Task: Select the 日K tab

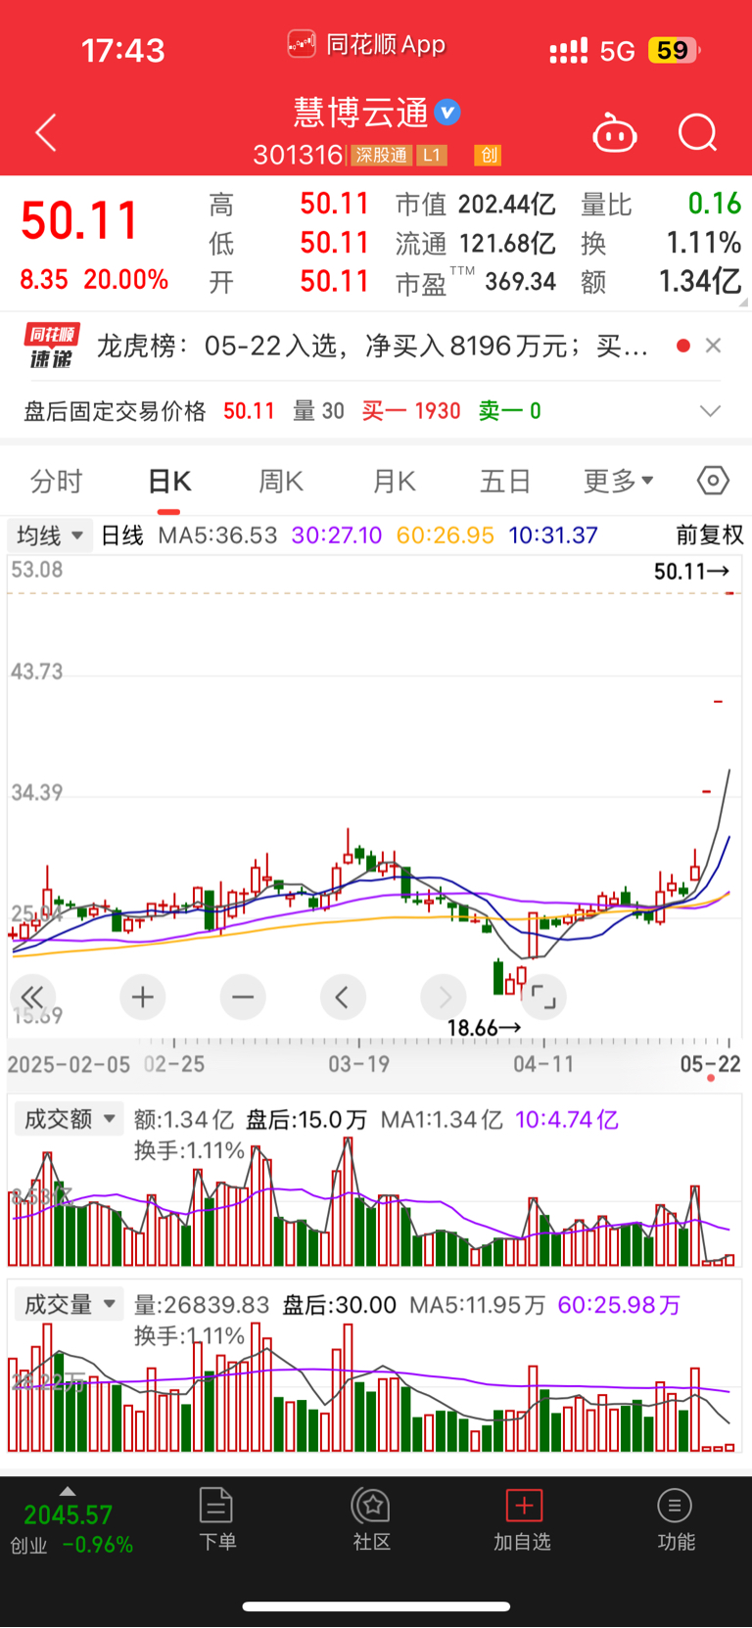Action: pyautogui.click(x=169, y=482)
